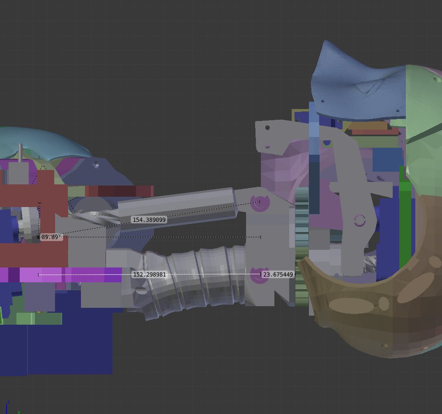The height and width of the screenshot is (414, 442).
Task: Click the 23.675449 measurement label
Action: pos(278,275)
